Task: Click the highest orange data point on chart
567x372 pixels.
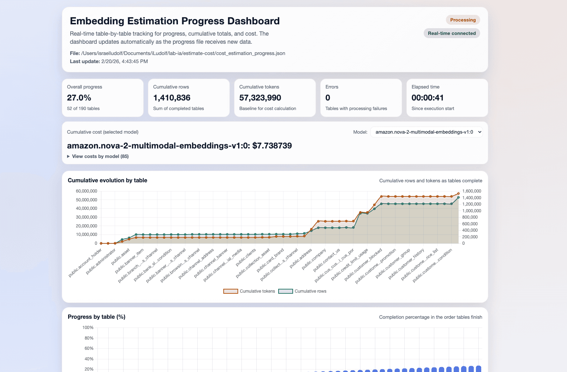Action: (459, 193)
